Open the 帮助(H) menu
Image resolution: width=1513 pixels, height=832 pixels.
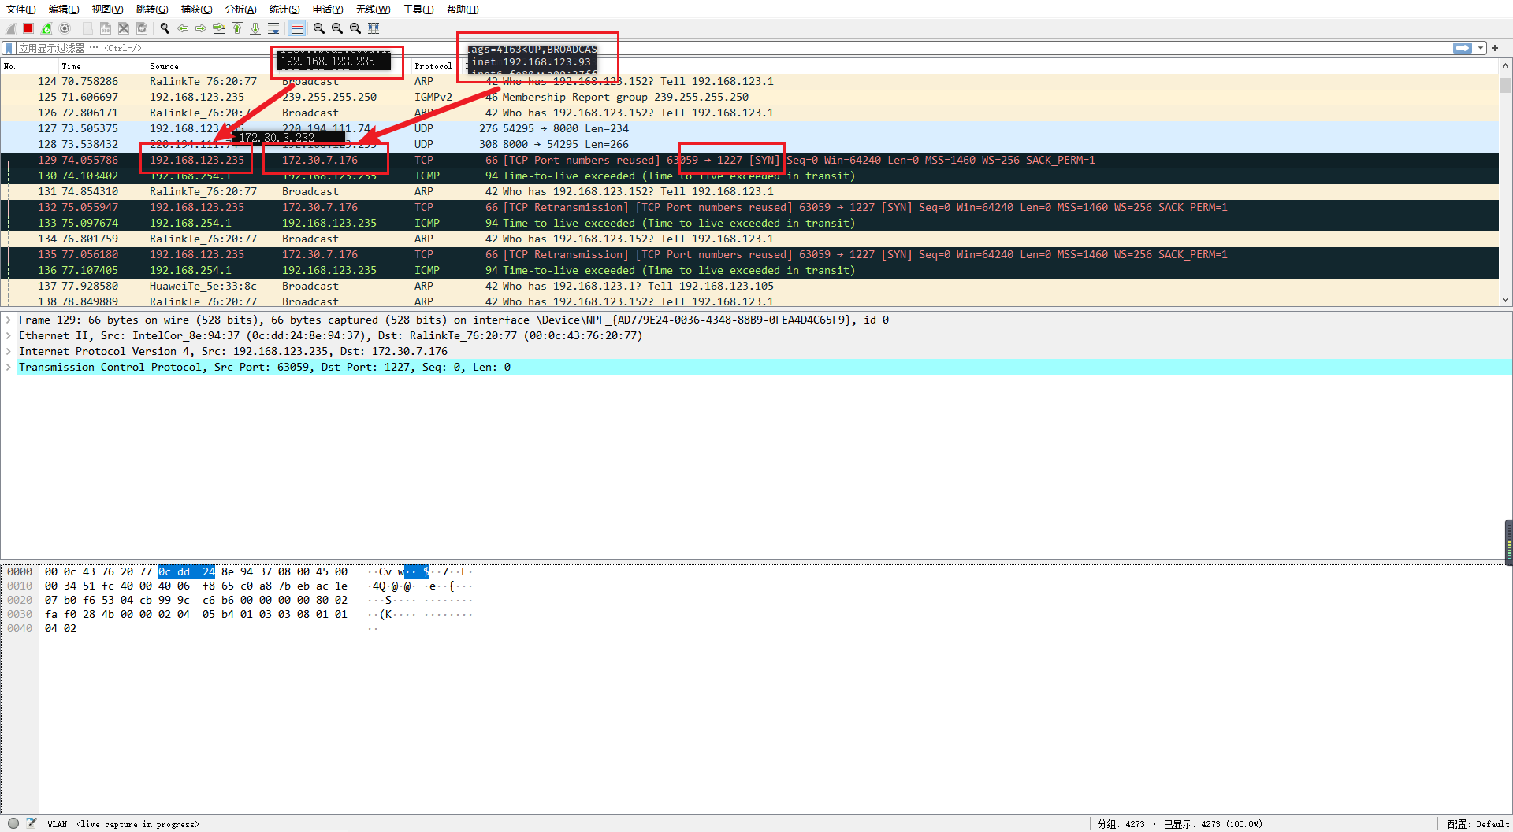pos(463,9)
